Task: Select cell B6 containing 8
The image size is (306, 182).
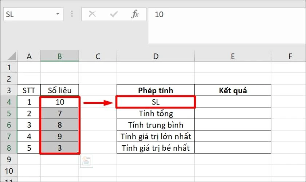Action: point(60,125)
